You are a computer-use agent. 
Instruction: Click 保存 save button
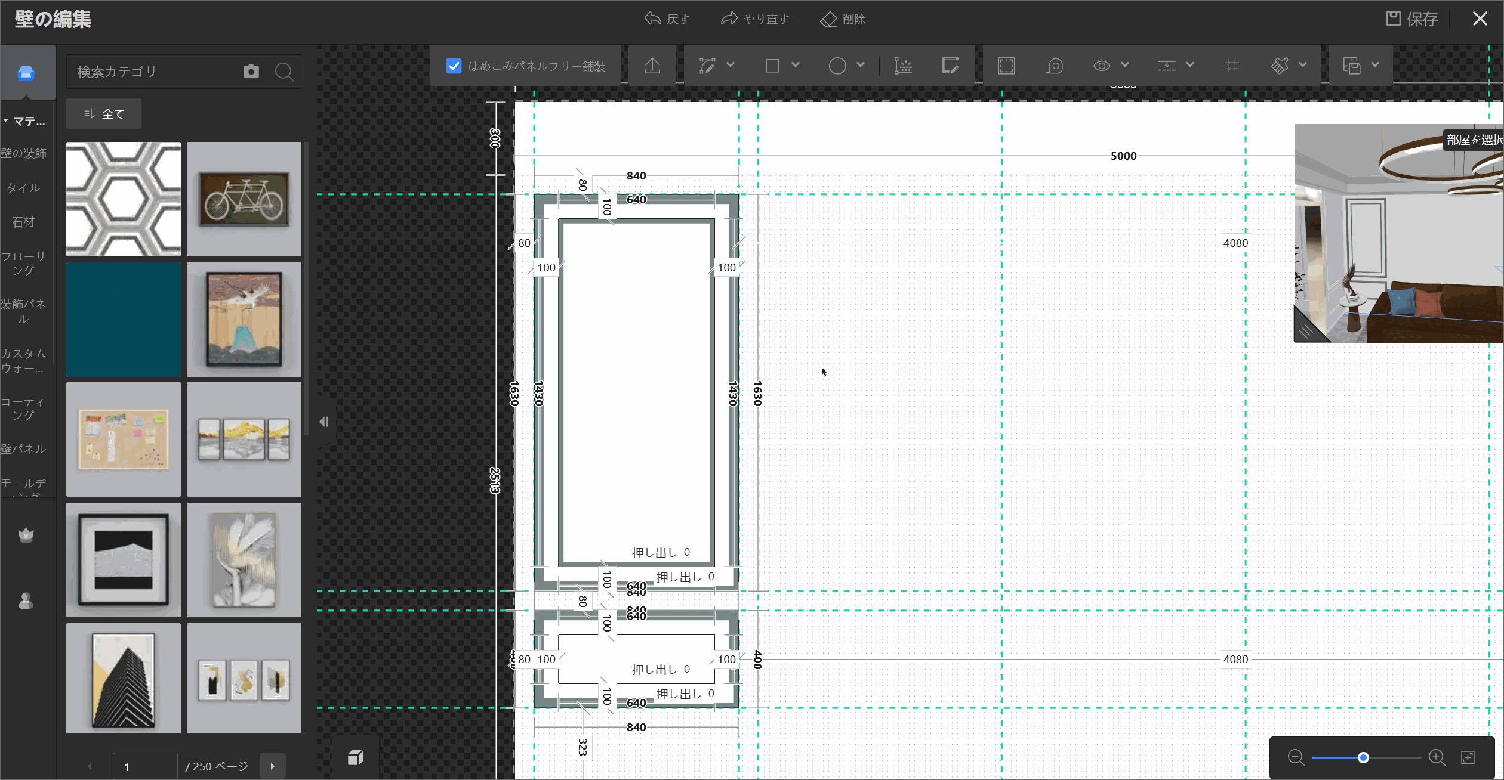(1412, 19)
